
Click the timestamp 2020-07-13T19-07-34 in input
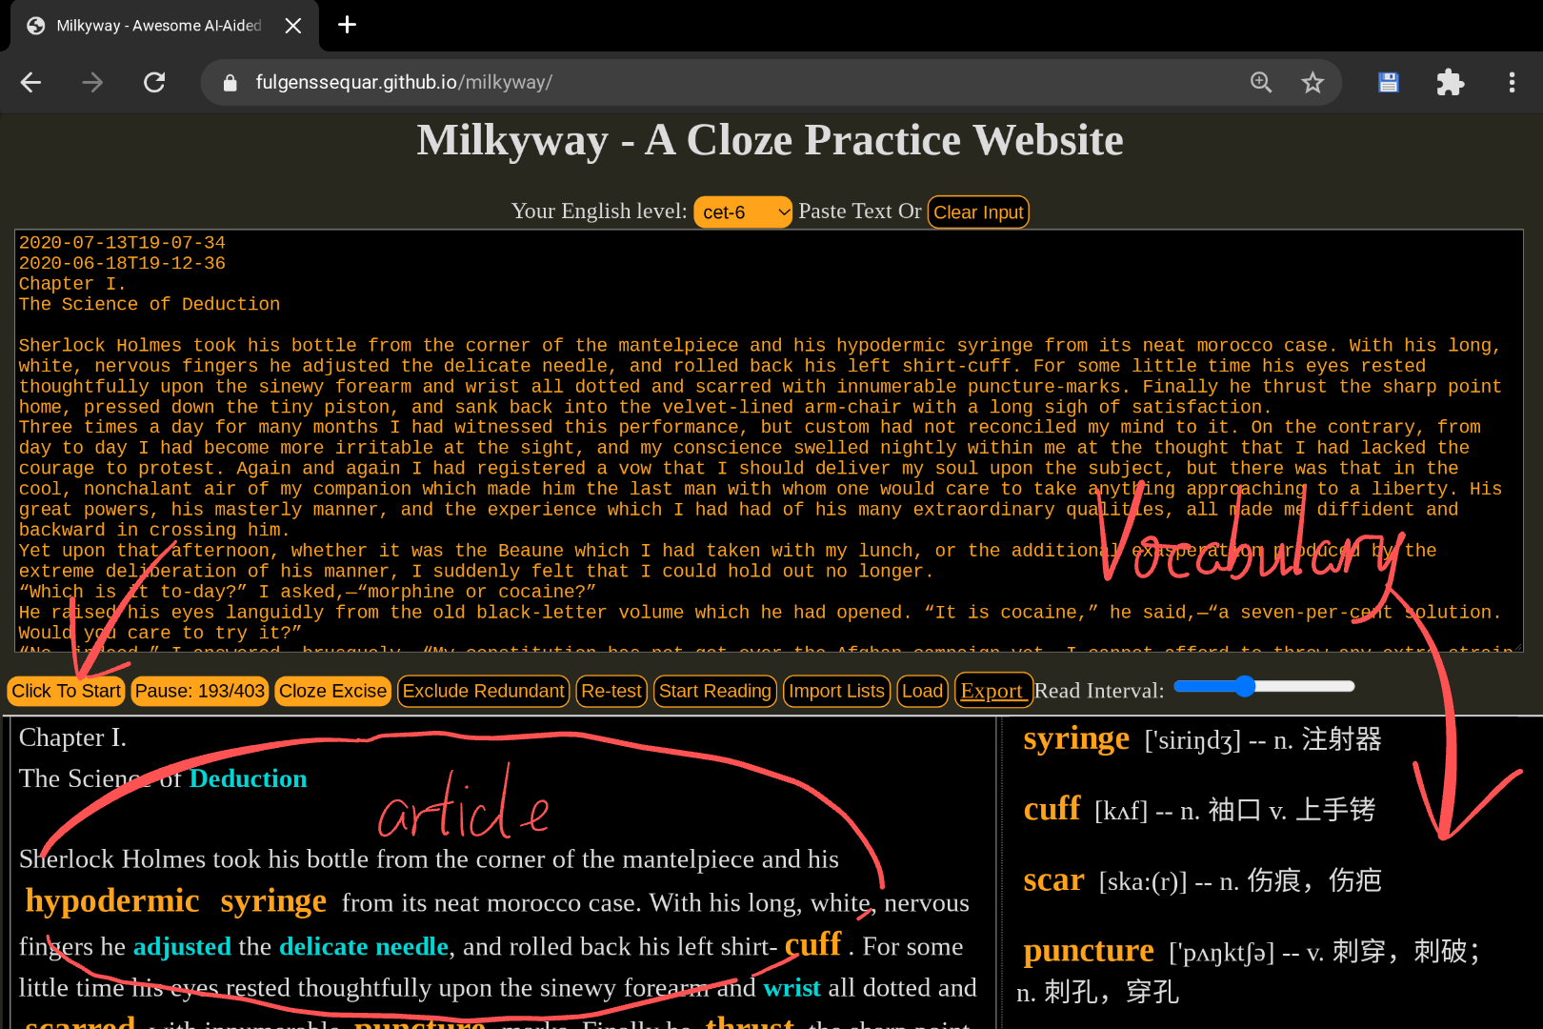pyautogui.click(x=122, y=242)
